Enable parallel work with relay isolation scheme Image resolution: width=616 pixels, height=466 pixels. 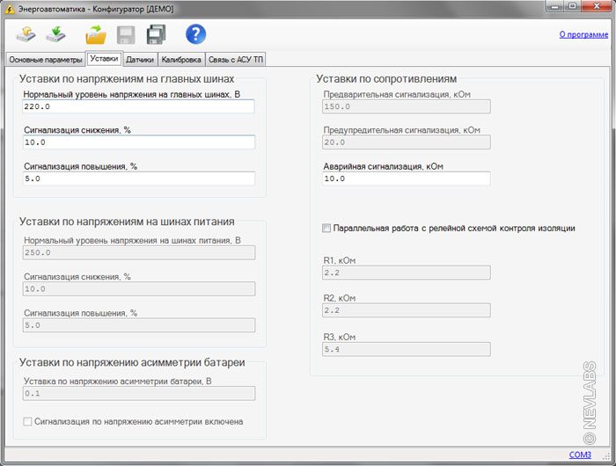(x=326, y=229)
